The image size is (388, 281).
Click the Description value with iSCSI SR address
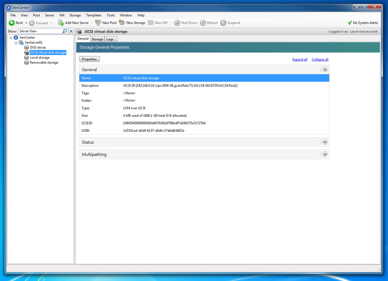[x=180, y=85]
